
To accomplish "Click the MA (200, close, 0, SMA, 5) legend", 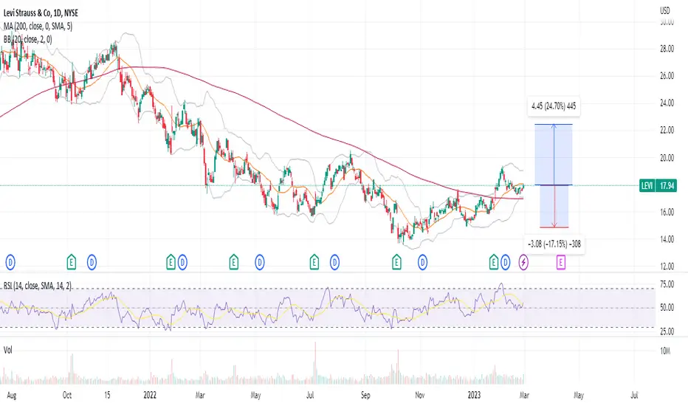I will pyautogui.click(x=38, y=27).
